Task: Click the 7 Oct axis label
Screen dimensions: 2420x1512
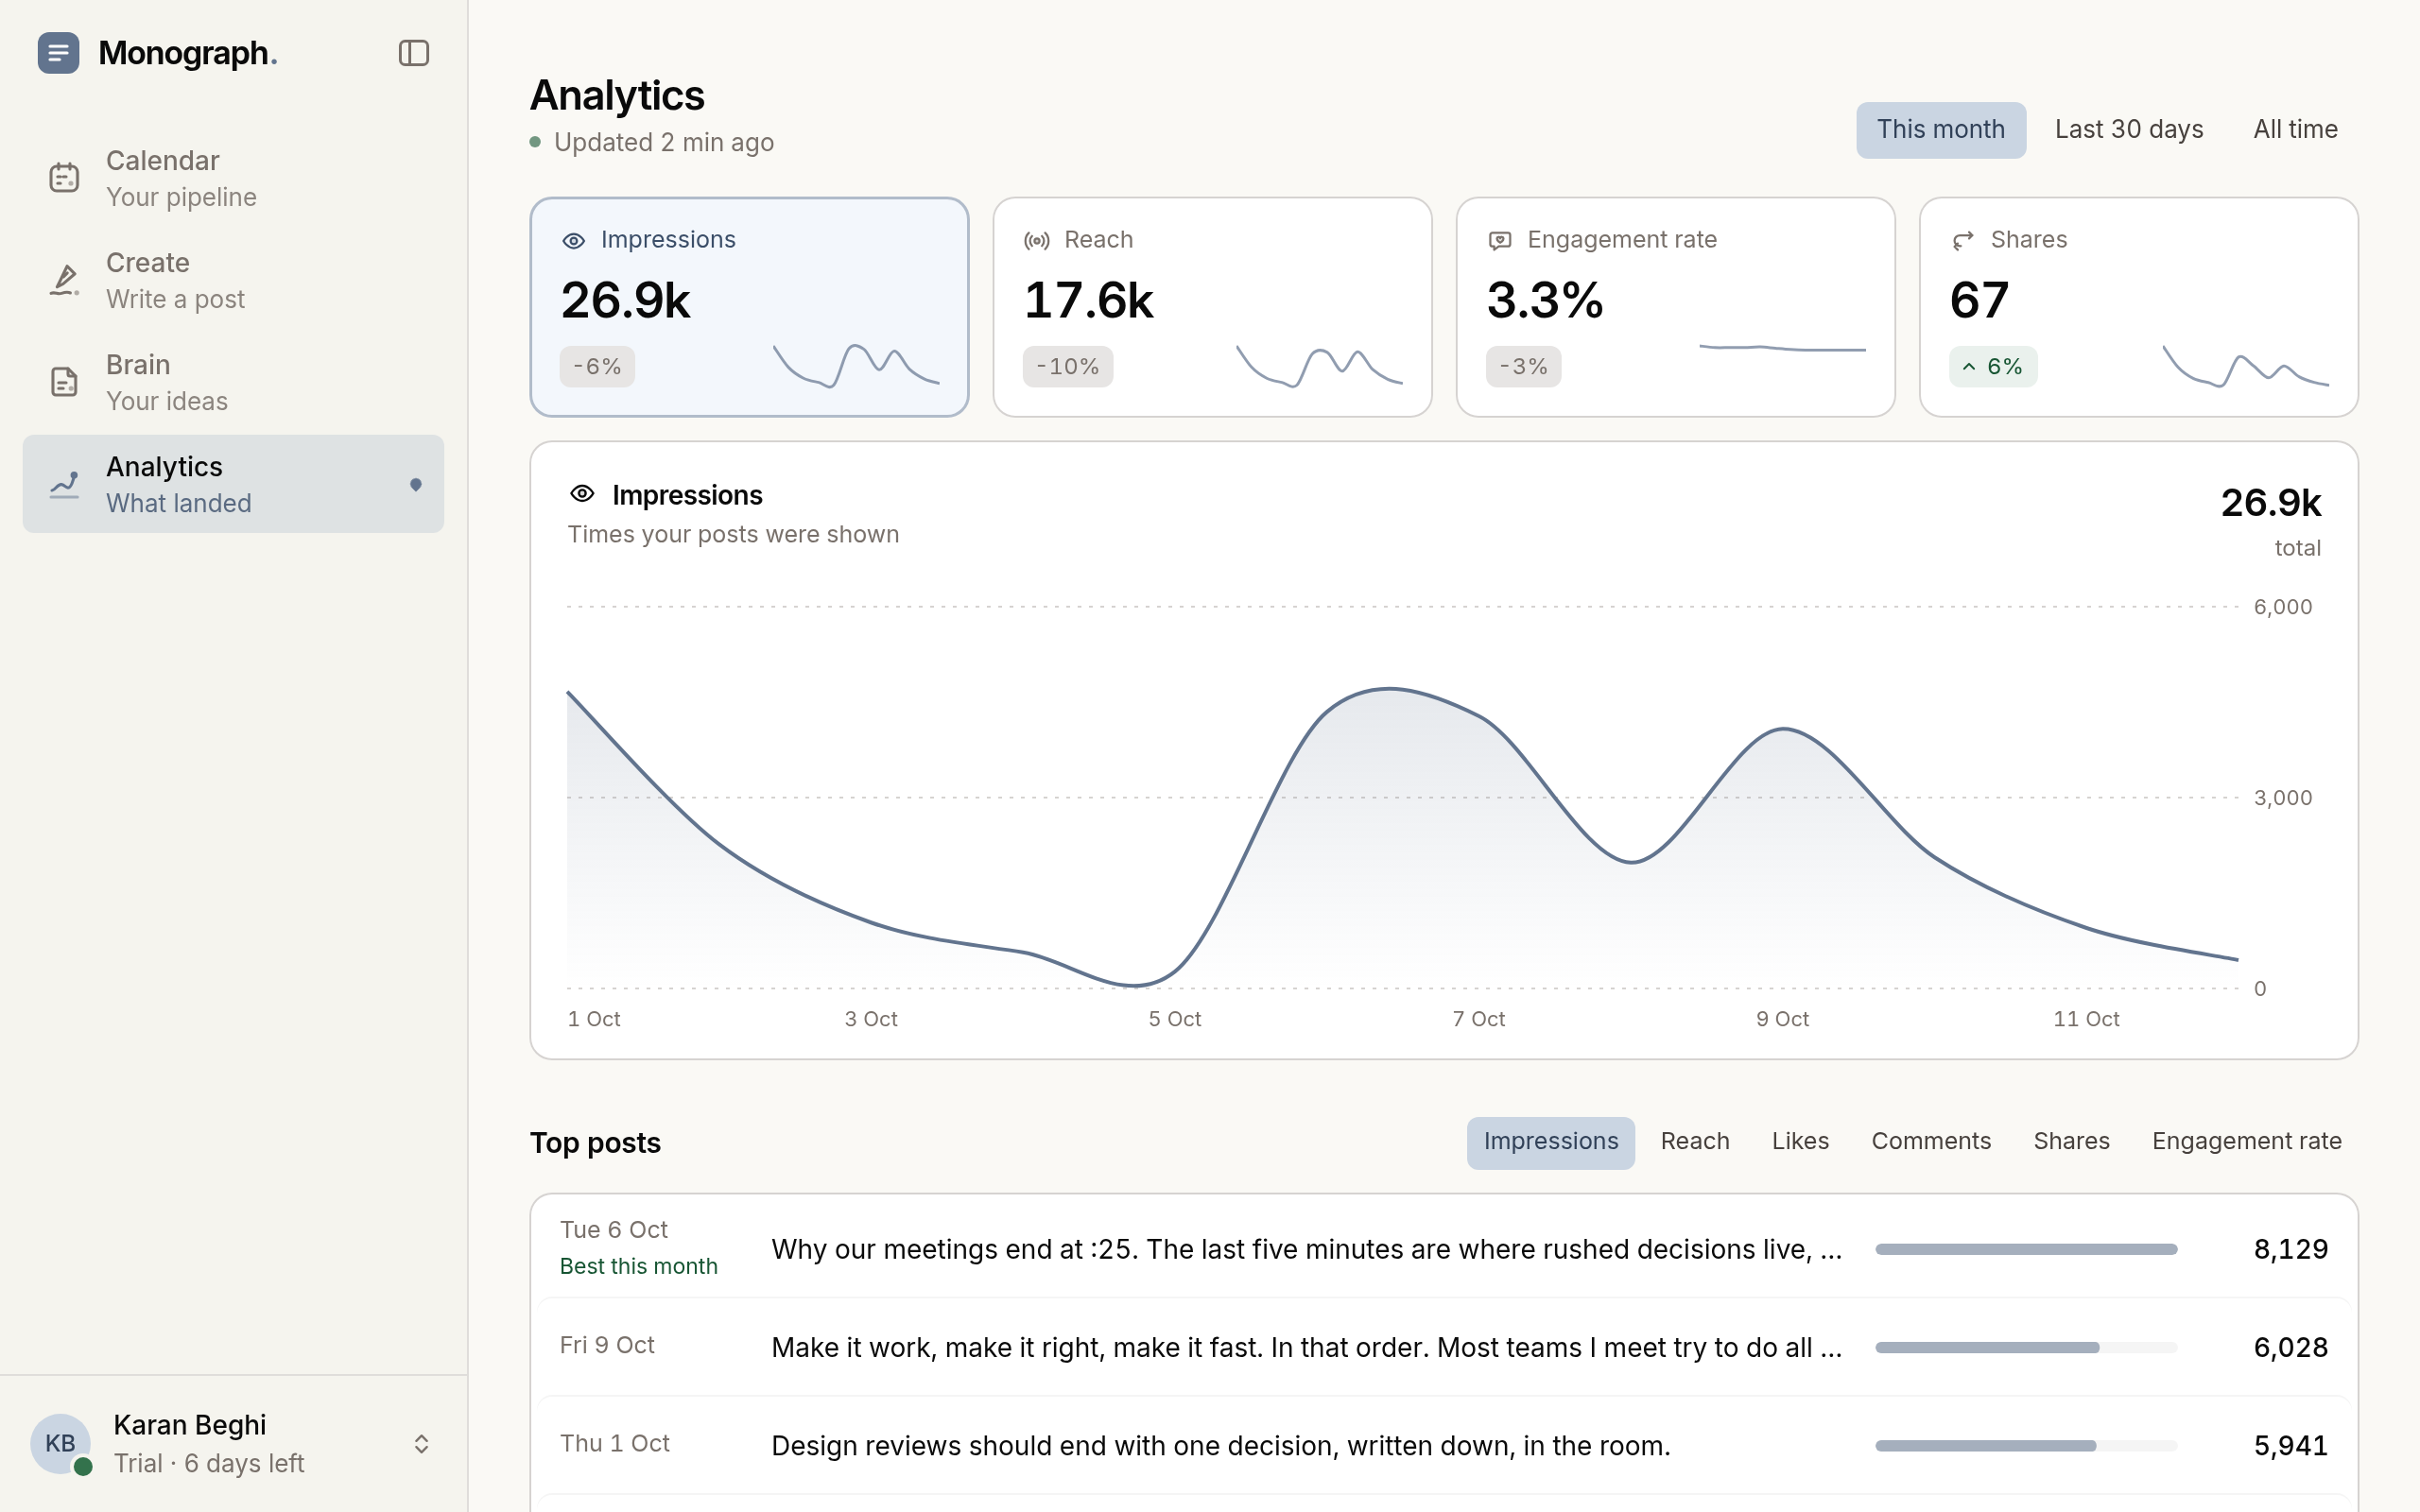Action: [1479, 1019]
